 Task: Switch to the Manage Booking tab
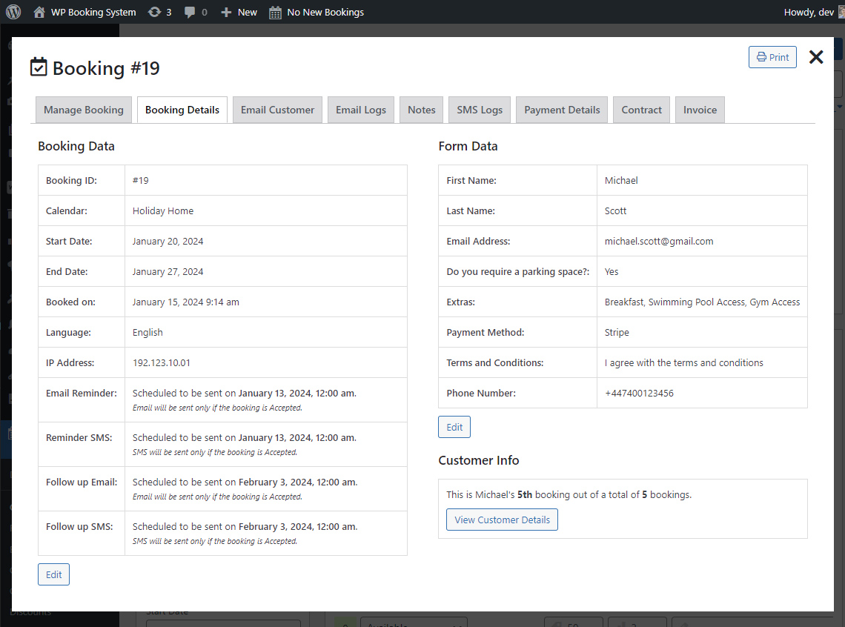(83, 109)
